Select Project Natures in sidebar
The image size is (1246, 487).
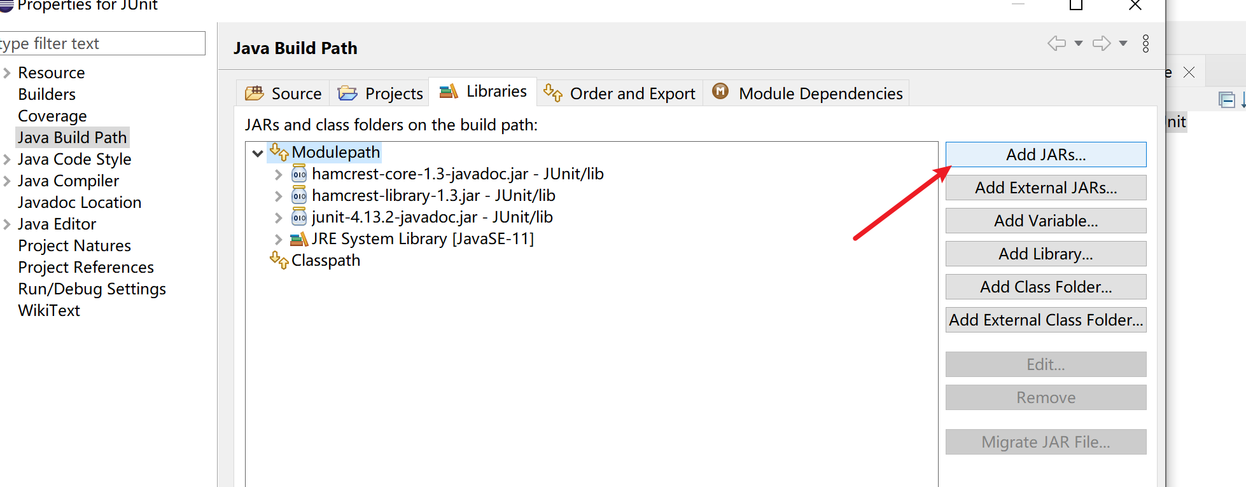click(74, 245)
